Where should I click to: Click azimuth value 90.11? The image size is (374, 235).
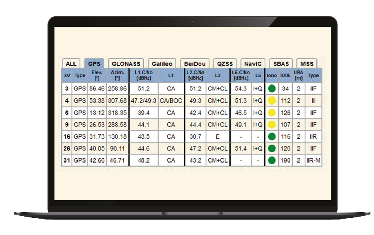tap(117, 148)
